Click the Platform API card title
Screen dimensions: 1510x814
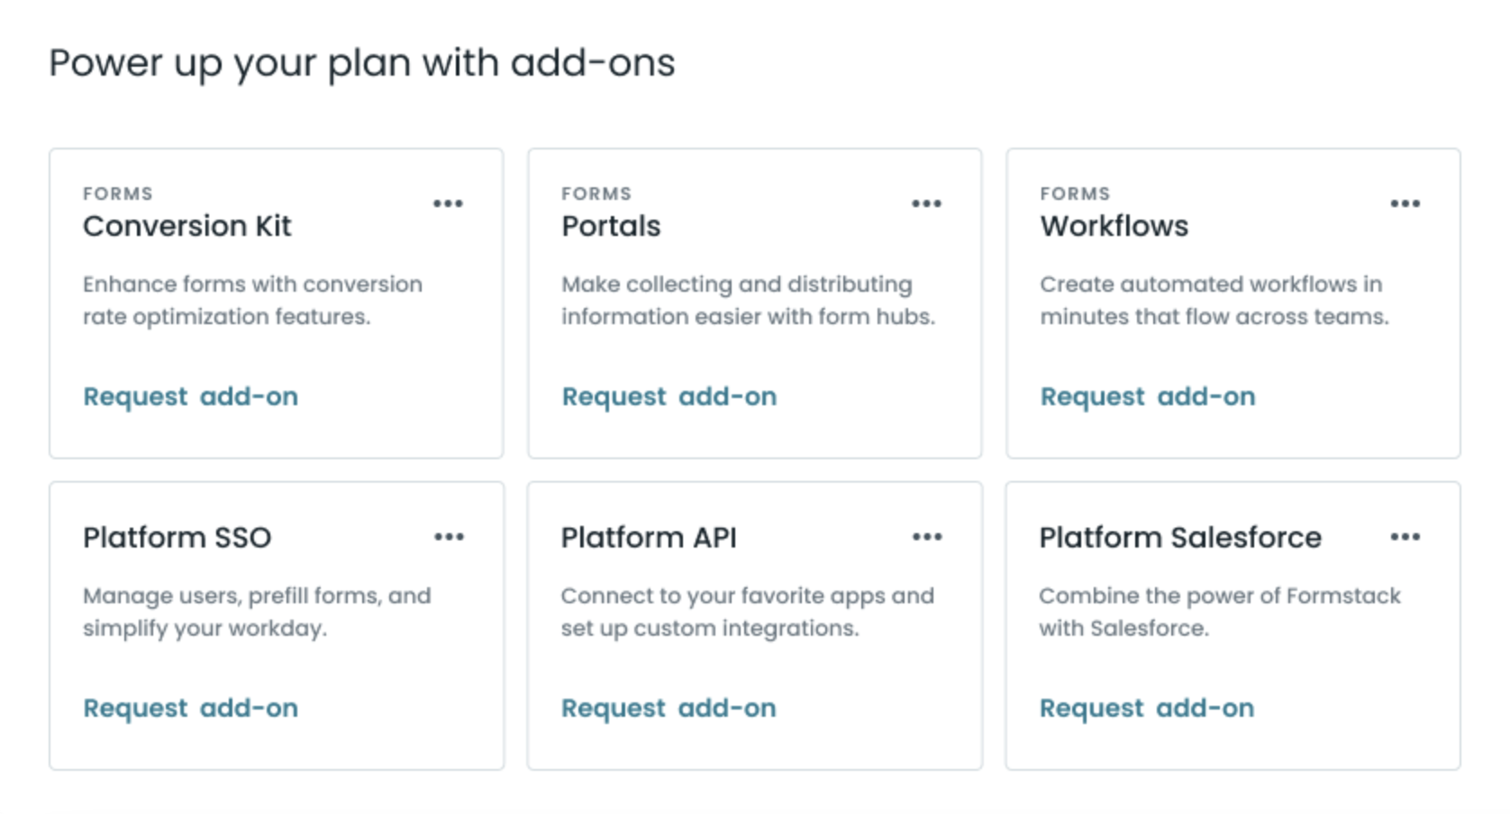(649, 538)
